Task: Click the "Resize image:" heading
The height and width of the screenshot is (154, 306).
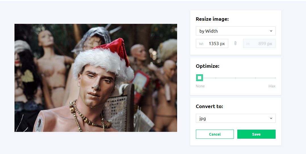Action: click(212, 19)
